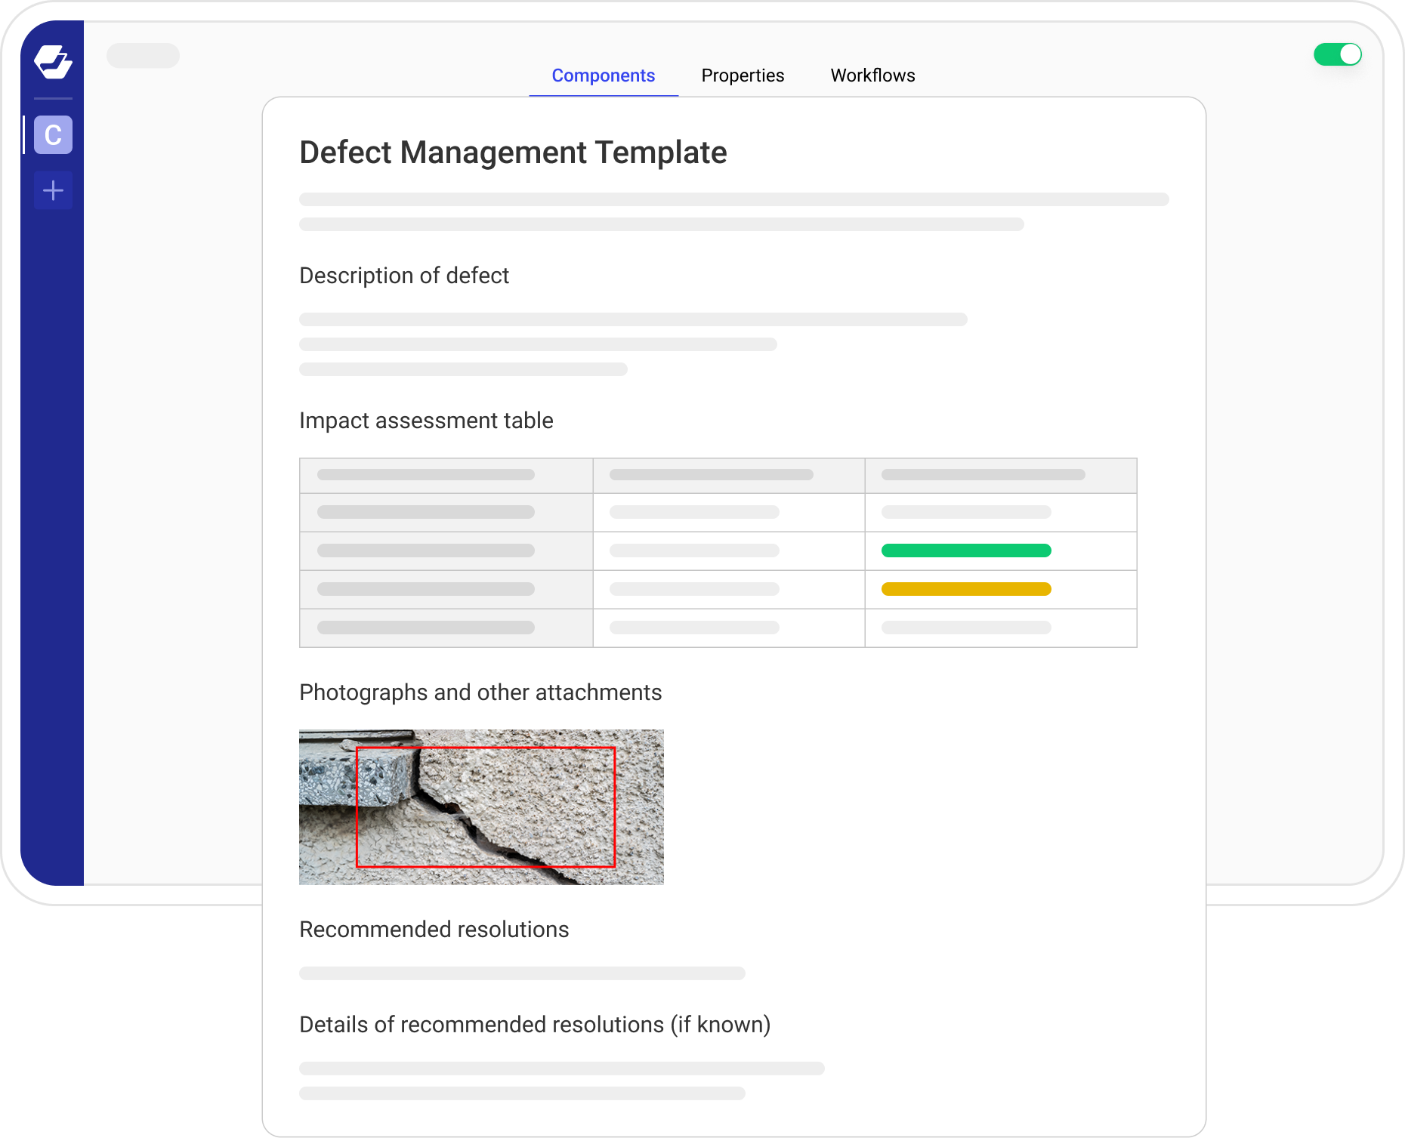Image resolution: width=1405 pixels, height=1138 pixels.
Task: Click the green status indicator in the impact table
Action: [x=966, y=550]
